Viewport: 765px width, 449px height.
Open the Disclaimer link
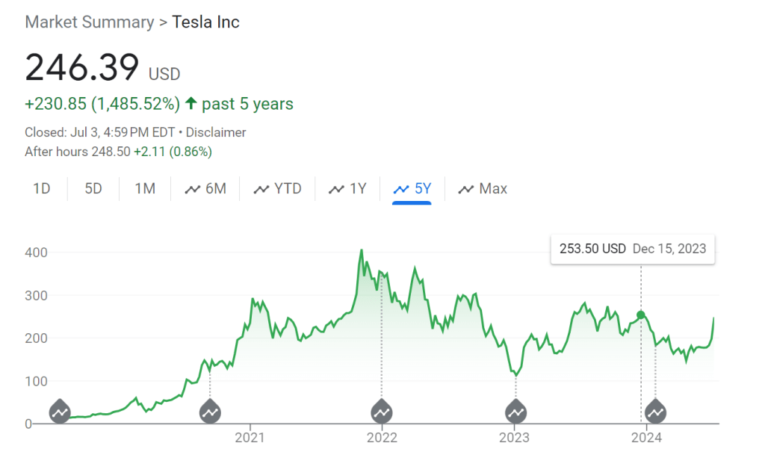point(216,132)
